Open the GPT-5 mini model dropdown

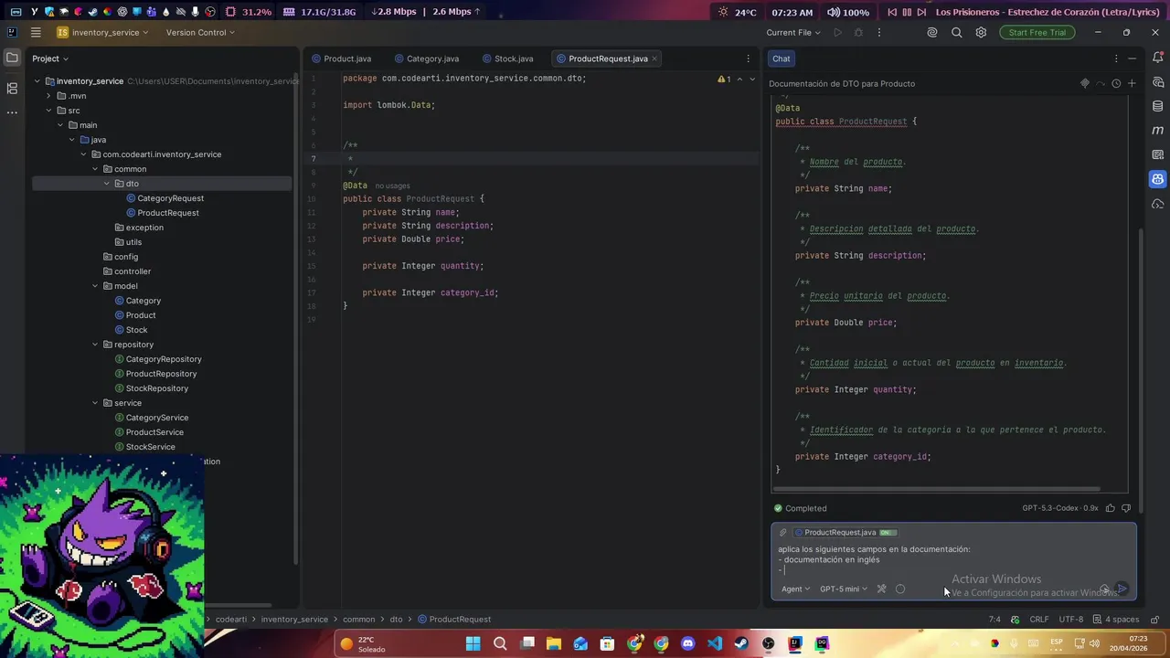844,589
